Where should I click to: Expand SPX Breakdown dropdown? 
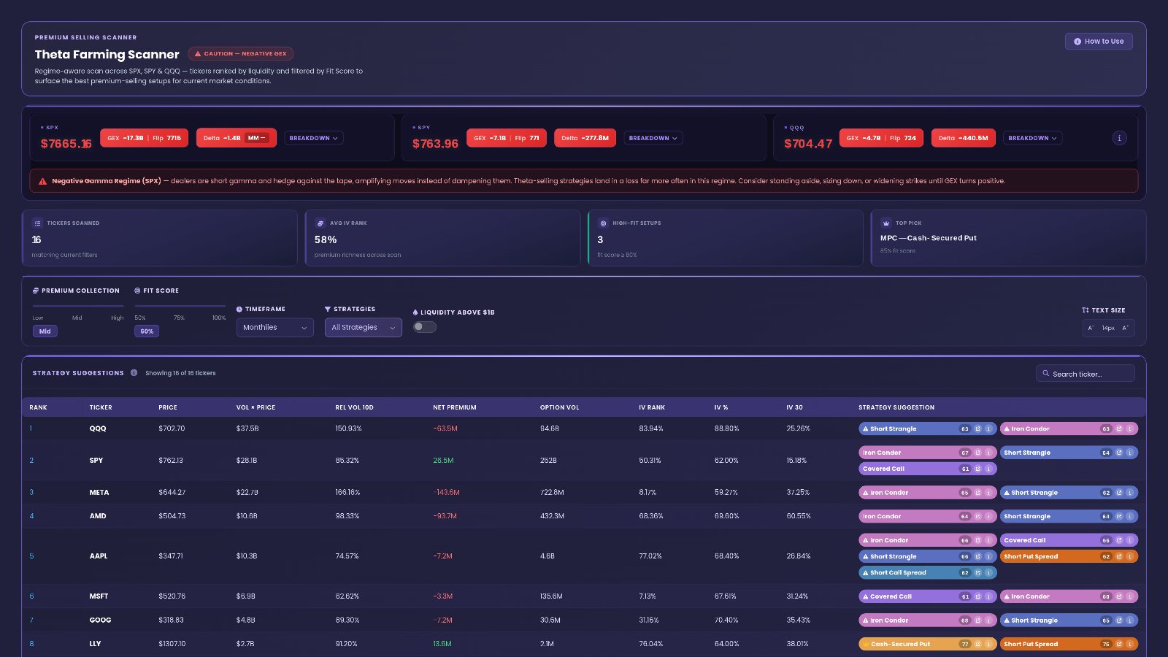point(313,138)
